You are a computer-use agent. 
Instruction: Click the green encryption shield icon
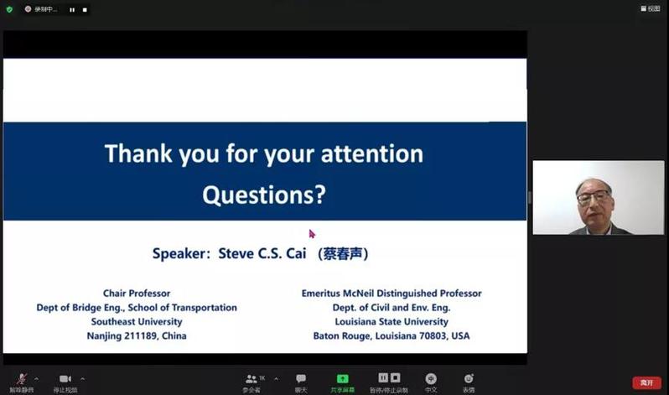[x=9, y=9]
